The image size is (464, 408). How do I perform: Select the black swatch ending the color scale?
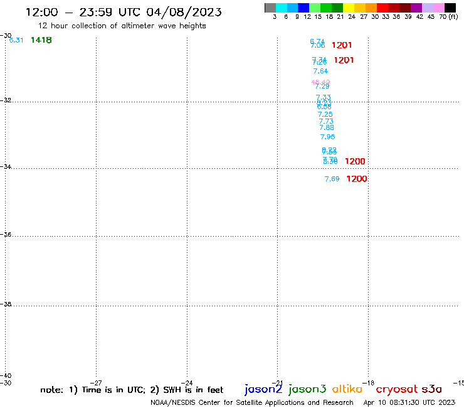click(x=450, y=8)
